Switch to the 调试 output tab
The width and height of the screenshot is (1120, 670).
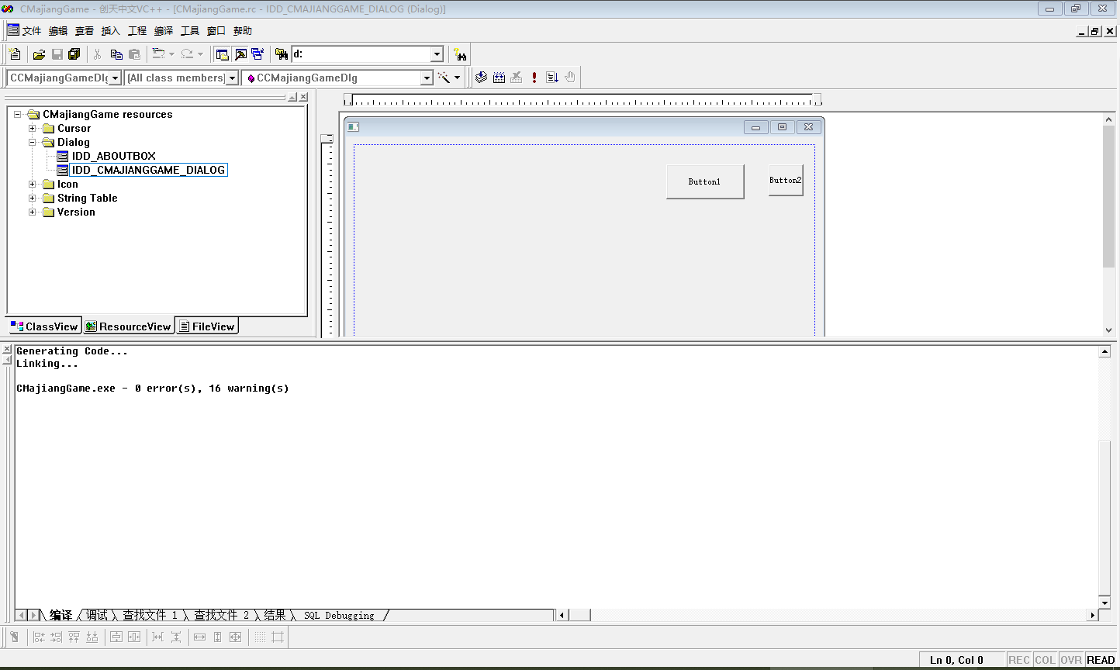97,615
